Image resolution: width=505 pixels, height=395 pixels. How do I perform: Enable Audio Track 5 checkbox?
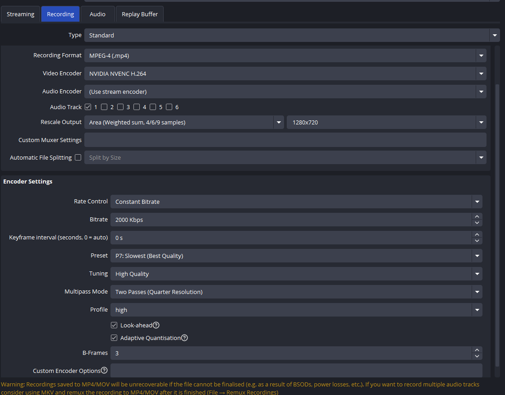[153, 107]
